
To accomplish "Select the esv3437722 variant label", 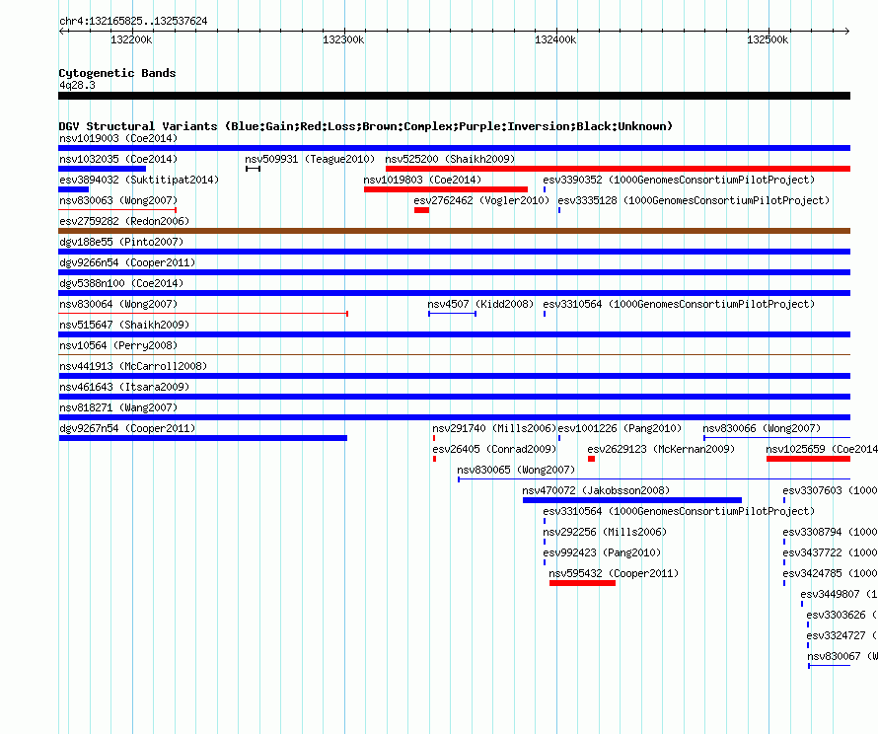I will [830, 552].
